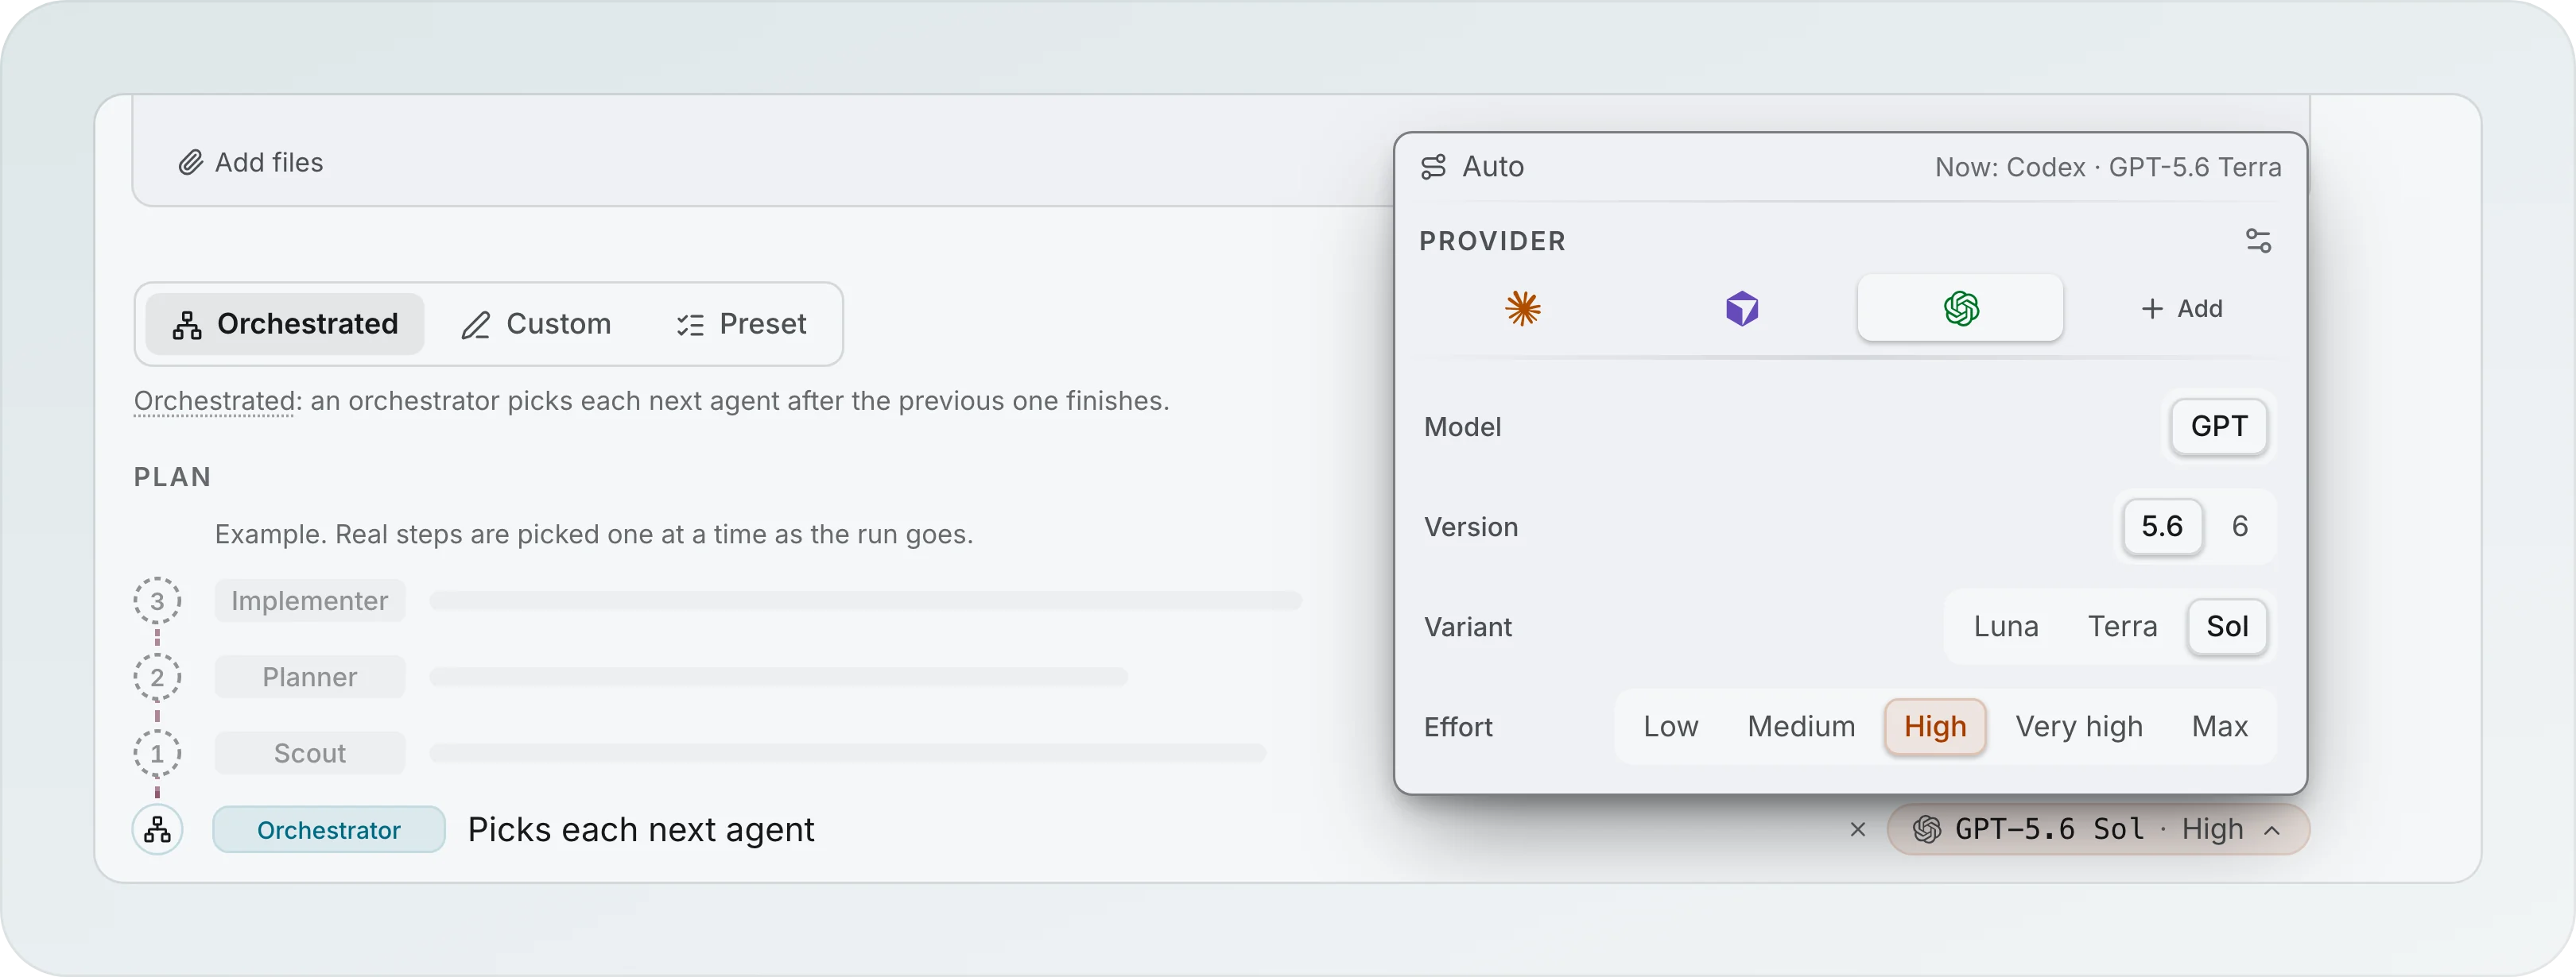Switch to the Custom mode tab
This screenshot has height=977, width=2576.
[536, 323]
